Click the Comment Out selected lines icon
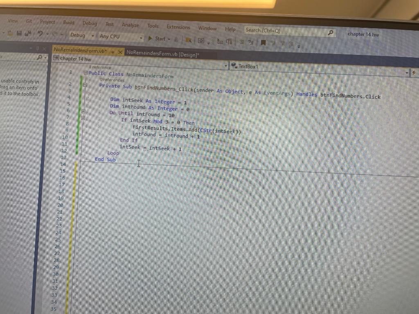This screenshot has height=314, width=419. pyautogui.click(x=220, y=42)
